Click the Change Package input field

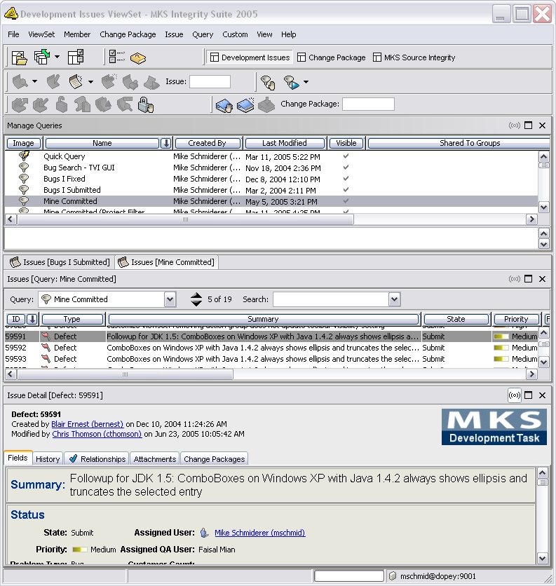[368, 104]
